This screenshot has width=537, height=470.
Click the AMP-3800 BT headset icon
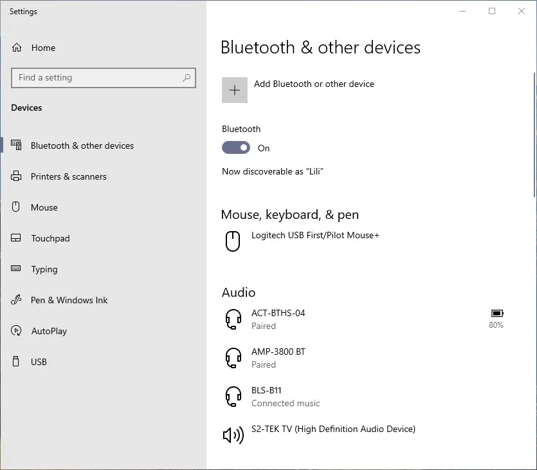(x=233, y=358)
